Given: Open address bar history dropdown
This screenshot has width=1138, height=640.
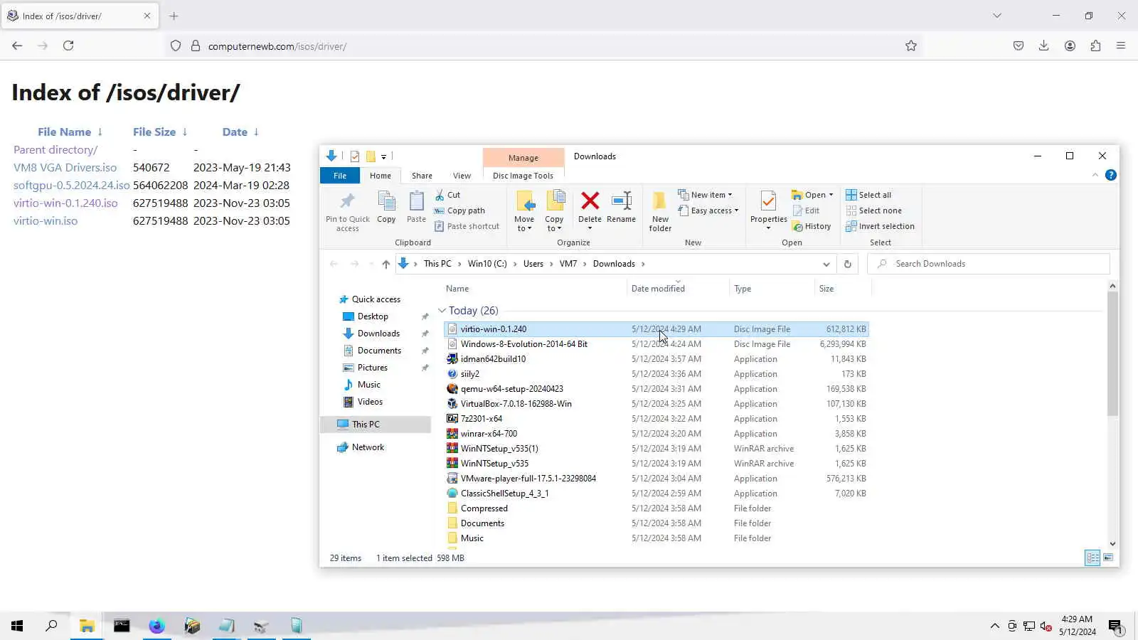Looking at the screenshot, I should (x=826, y=264).
